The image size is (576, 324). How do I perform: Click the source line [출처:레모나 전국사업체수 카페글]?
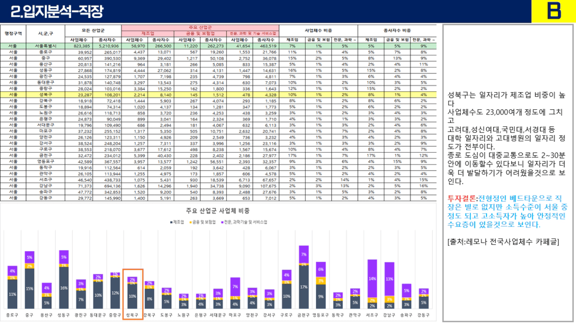click(503, 242)
